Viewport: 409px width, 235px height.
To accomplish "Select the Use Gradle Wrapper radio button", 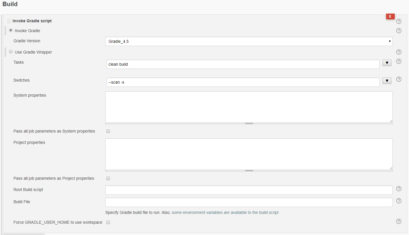I will (11, 52).
